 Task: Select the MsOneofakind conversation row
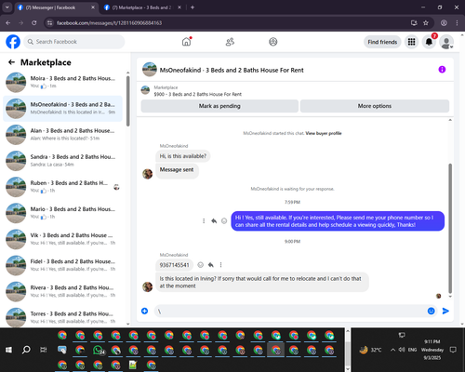coord(62,109)
